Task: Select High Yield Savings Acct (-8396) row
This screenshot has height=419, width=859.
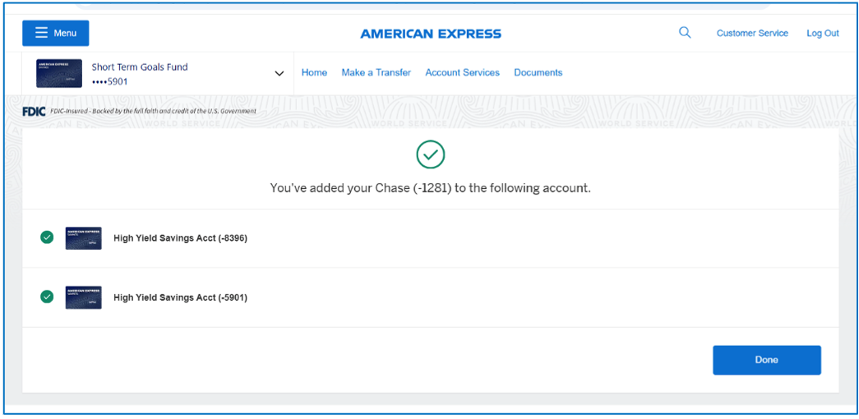Action: tap(180, 238)
